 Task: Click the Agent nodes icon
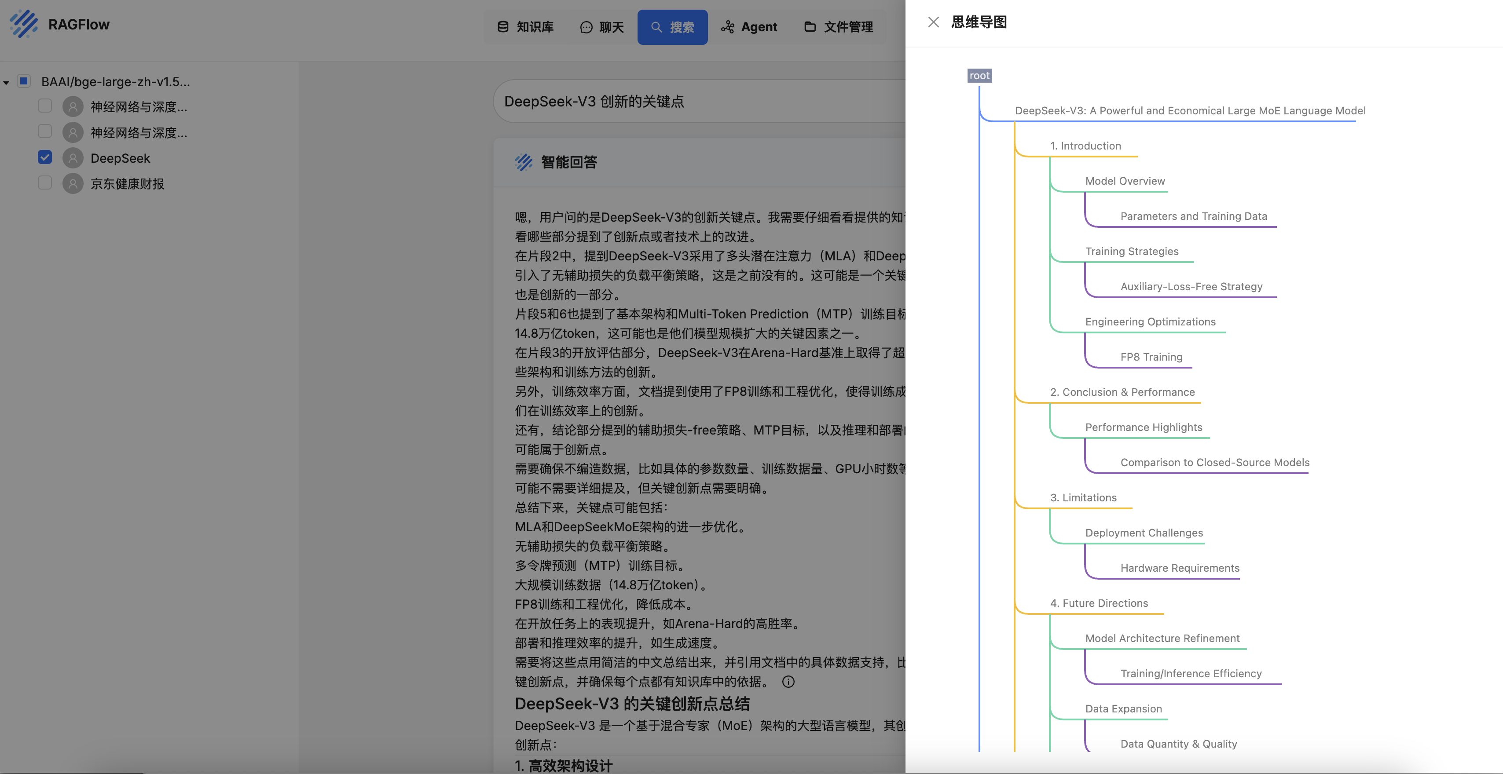[x=728, y=27]
